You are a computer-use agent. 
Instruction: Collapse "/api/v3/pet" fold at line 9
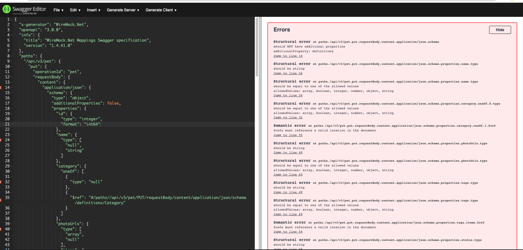[12, 61]
